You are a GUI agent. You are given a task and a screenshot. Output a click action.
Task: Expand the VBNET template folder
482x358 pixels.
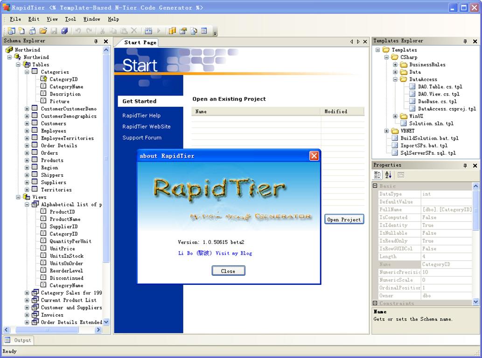[x=386, y=131]
